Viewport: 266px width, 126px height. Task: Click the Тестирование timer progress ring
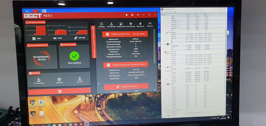click(x=42, y=58)
